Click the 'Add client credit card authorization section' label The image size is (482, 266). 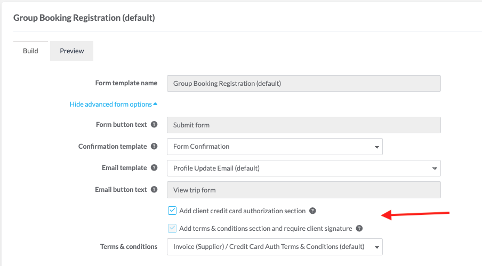(242, 211)
